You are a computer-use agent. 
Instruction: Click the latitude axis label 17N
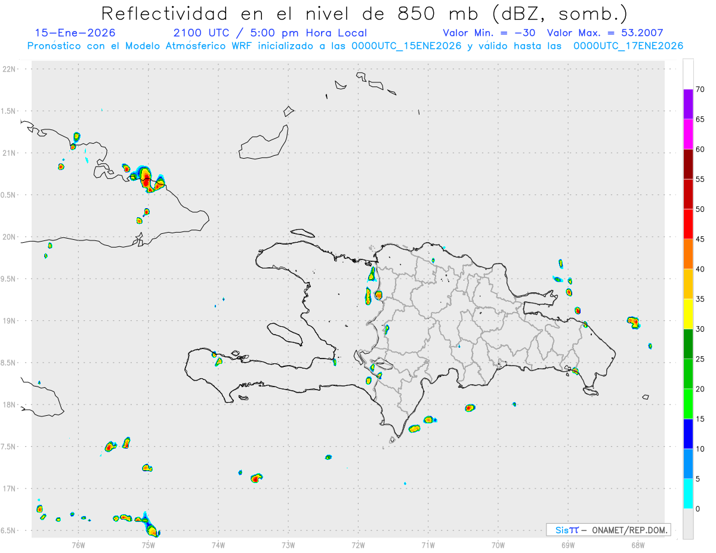[x=10, y=489]
